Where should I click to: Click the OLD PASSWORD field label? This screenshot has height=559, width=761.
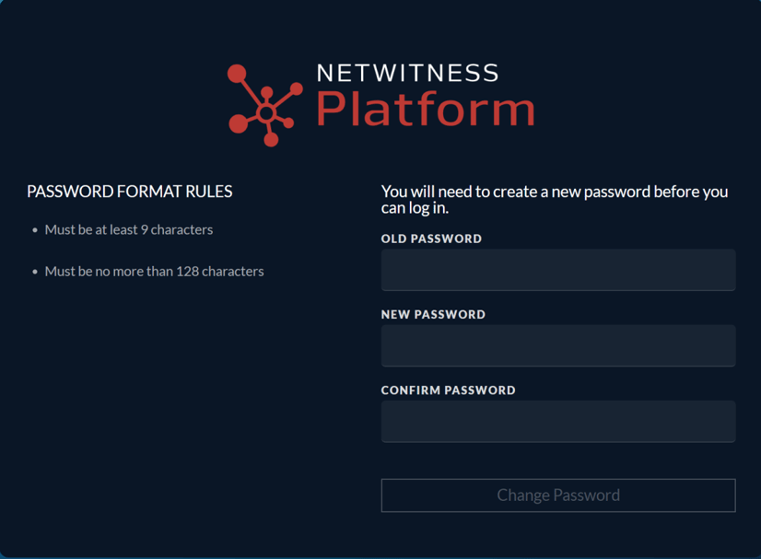click(x=431, y=239)
